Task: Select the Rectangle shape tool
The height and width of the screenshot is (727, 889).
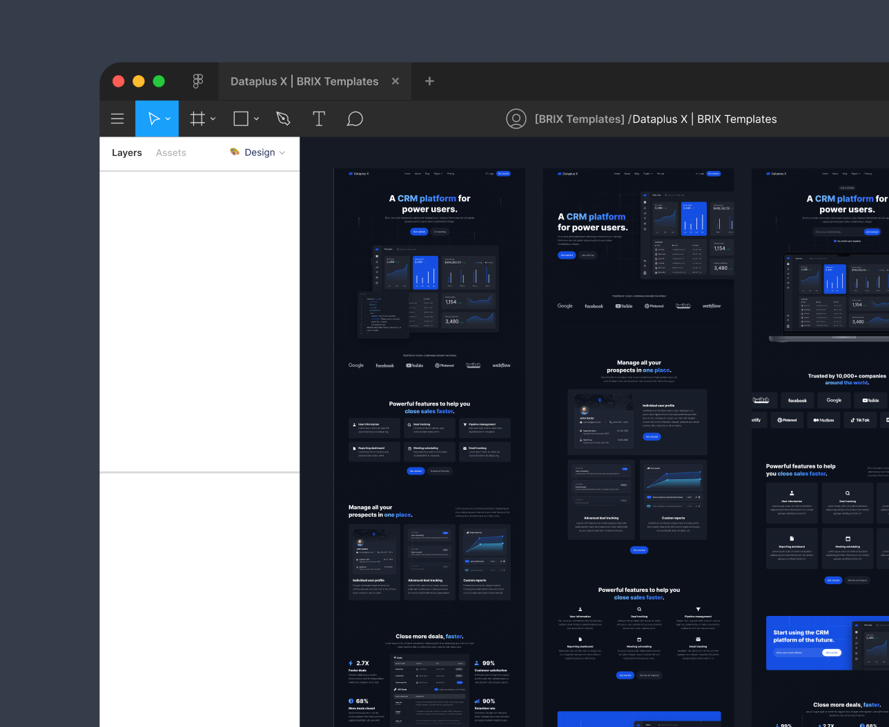Action: pos(241,119)
